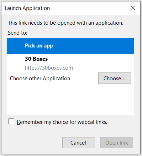Screen dimensions: 142x156
Task: Click the dialog's gray footer area beside Cancel
Action: tap(32, 142)
